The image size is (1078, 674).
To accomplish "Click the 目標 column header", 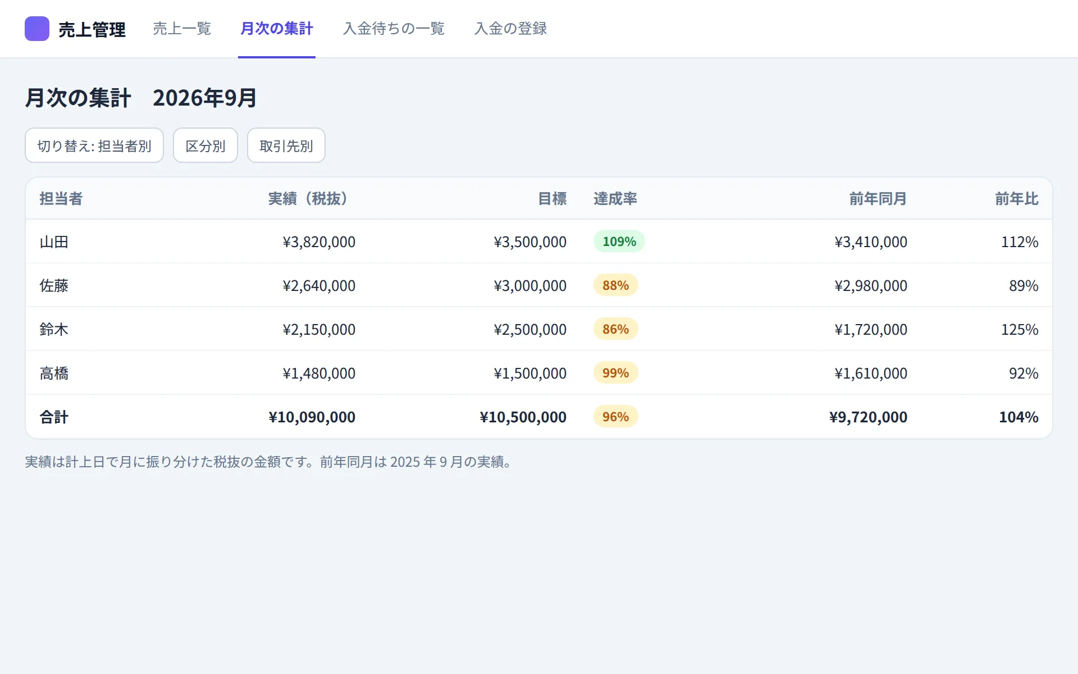I will tap(552, 199).
